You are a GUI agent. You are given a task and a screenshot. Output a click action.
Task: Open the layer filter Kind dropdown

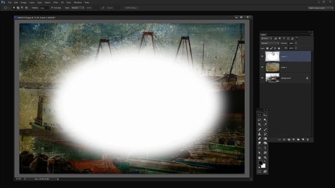(266, 39)
